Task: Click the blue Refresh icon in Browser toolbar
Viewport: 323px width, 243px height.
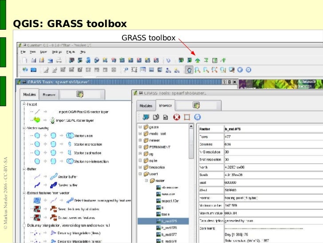Action: click(x=197, y=117)
